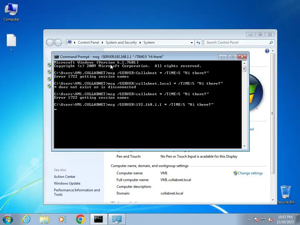
Task: Launch Internet Explorer from the taskbar
Action: click(x=26, y=219)
